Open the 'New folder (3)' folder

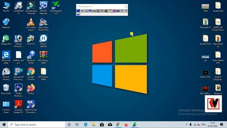218,41
